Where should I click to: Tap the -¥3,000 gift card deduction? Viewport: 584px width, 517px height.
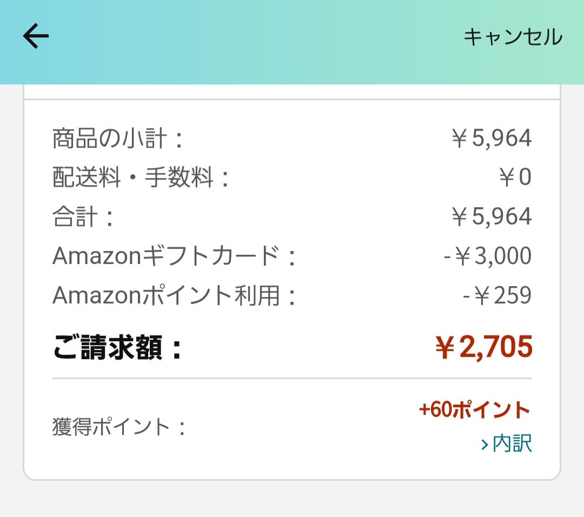point(487,256)
